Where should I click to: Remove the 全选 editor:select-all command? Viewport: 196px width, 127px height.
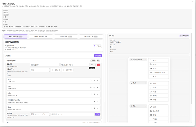click(98, 108)
